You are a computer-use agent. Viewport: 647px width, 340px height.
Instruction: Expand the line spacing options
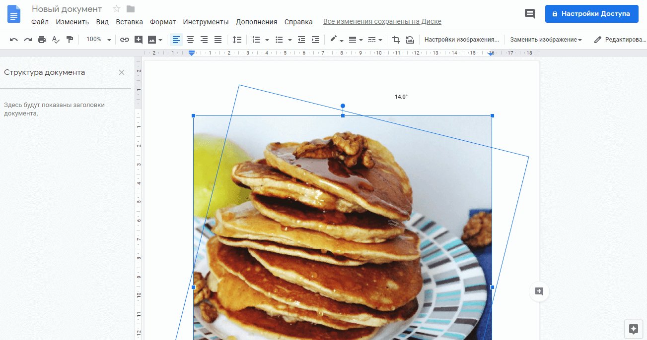[237, 39]
